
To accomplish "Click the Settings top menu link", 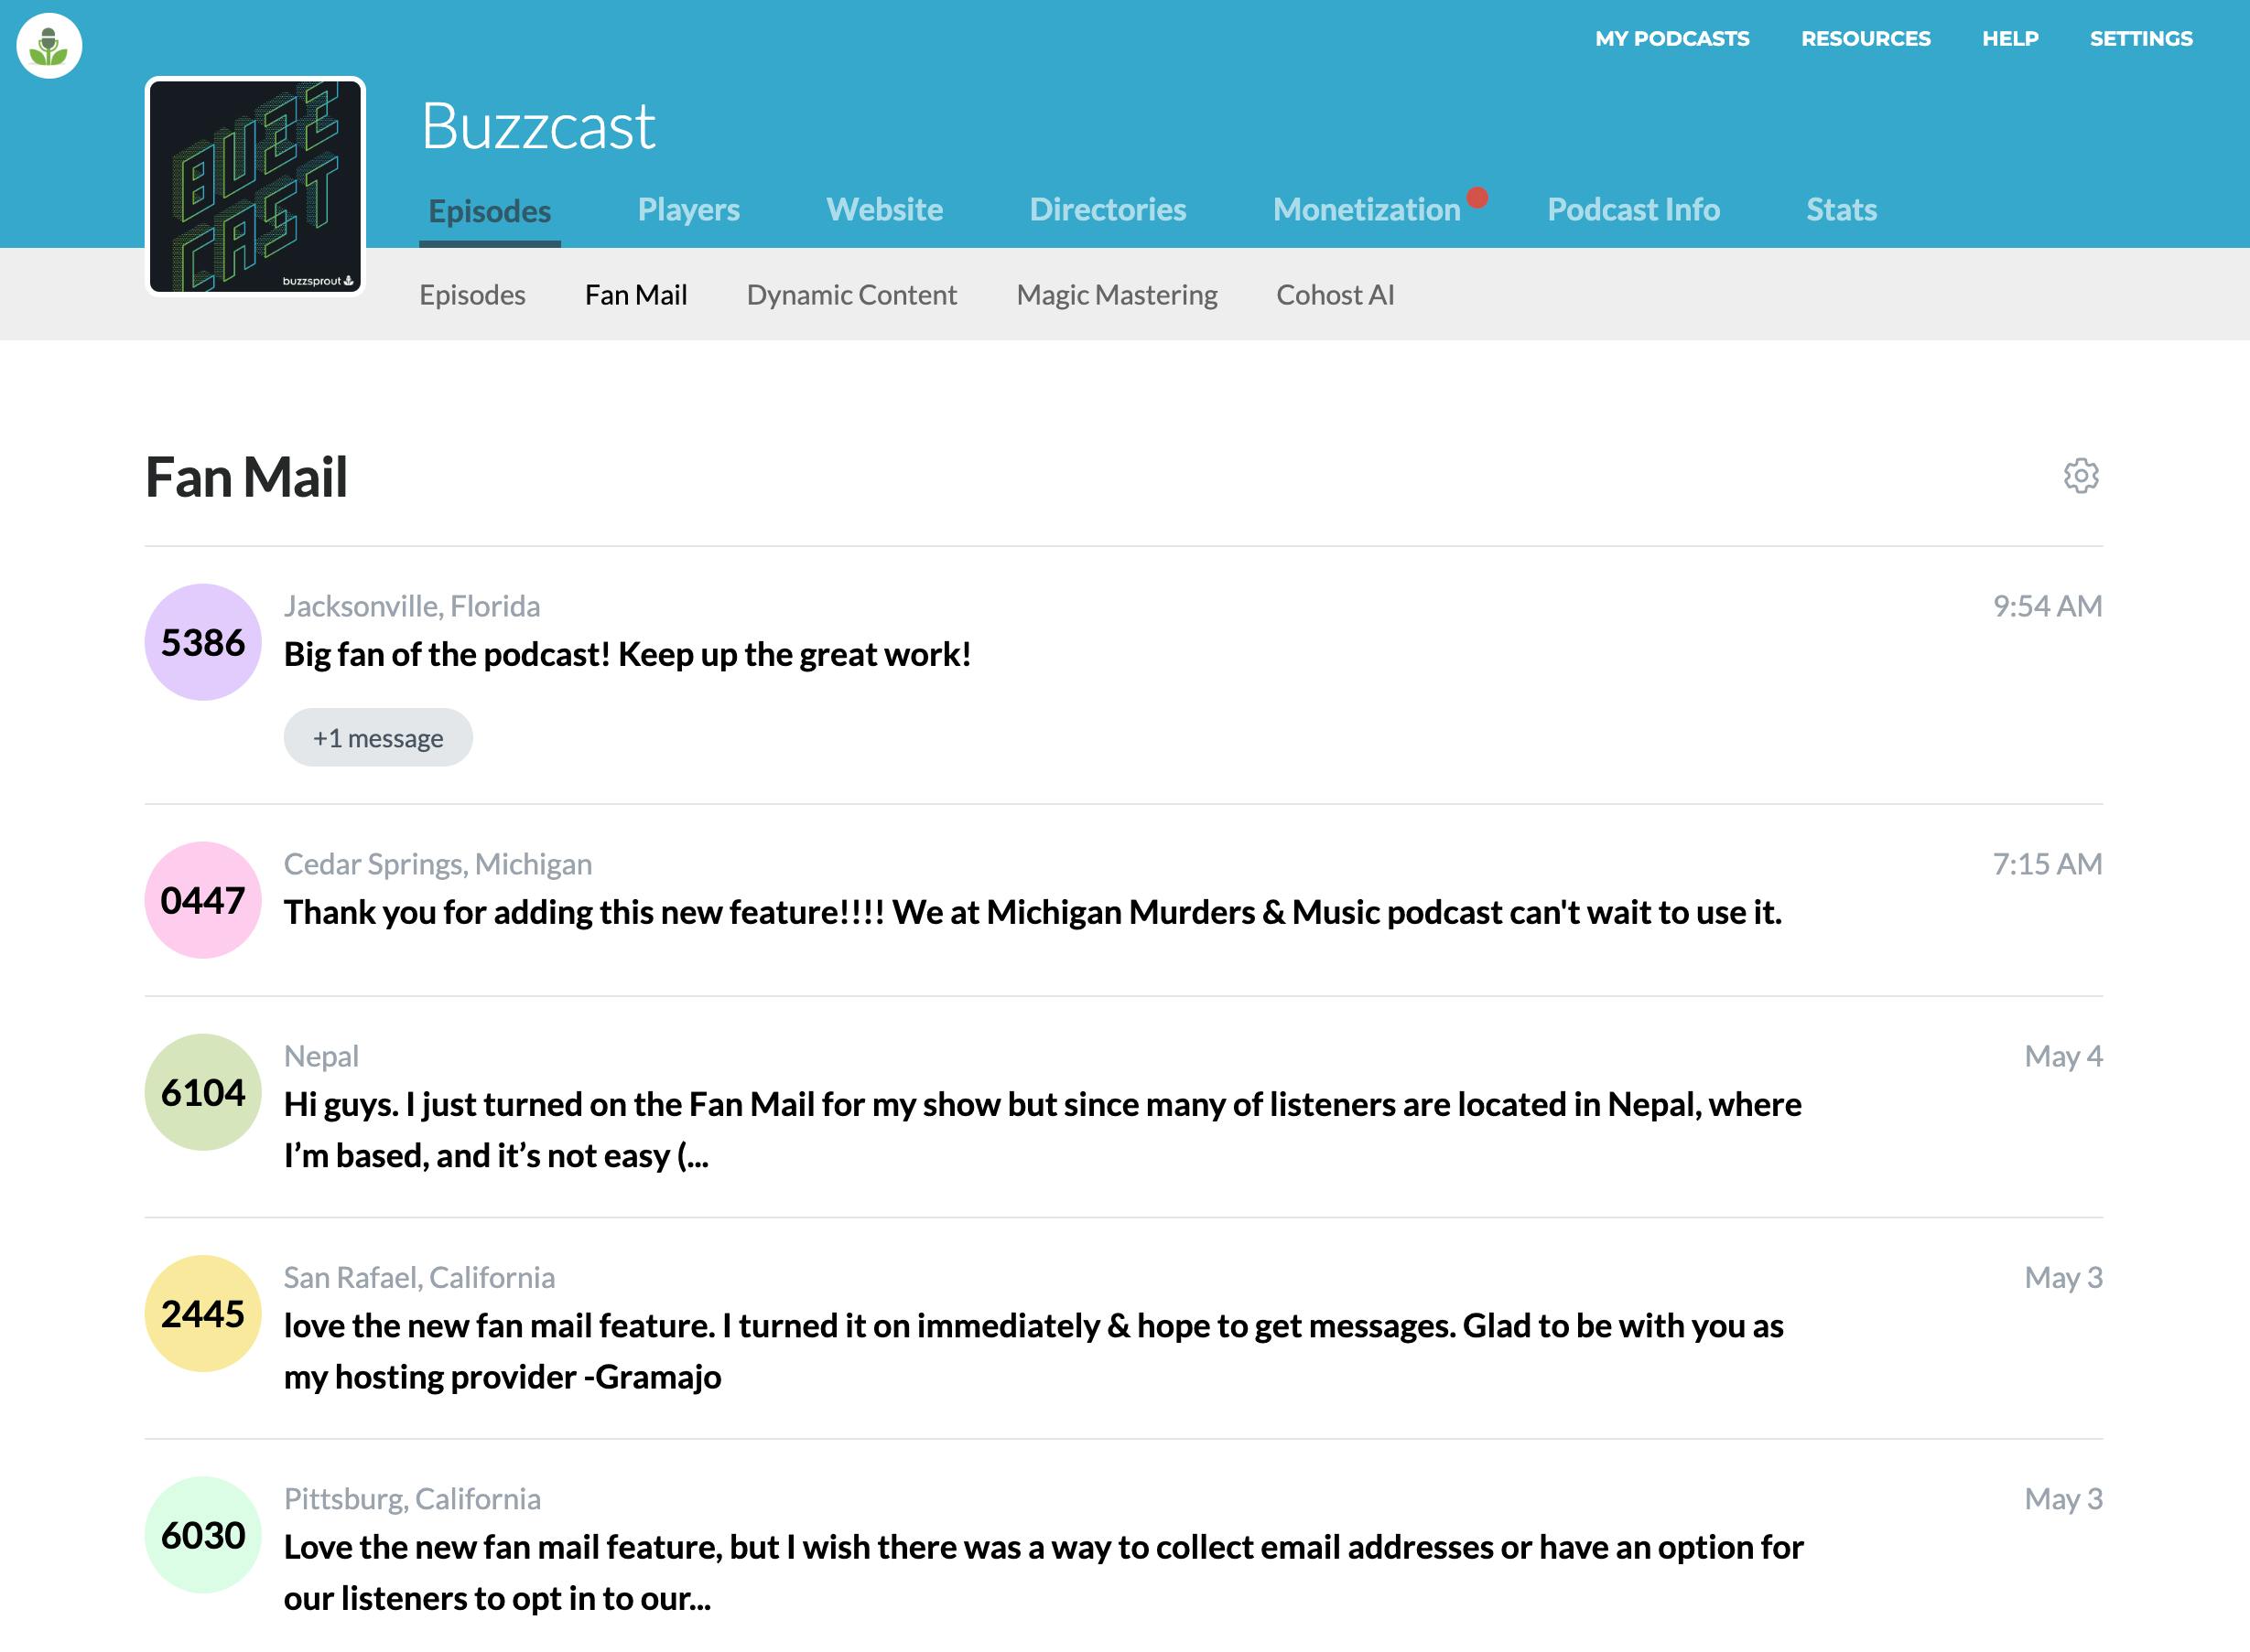I will click(2141, 38).
